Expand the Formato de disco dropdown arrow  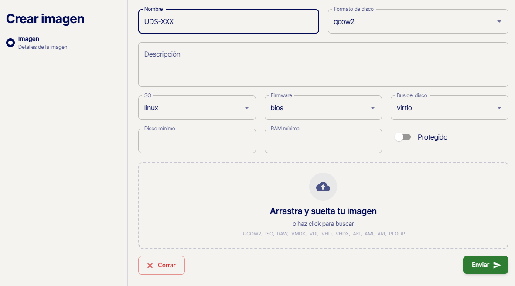tap(499, 22)
